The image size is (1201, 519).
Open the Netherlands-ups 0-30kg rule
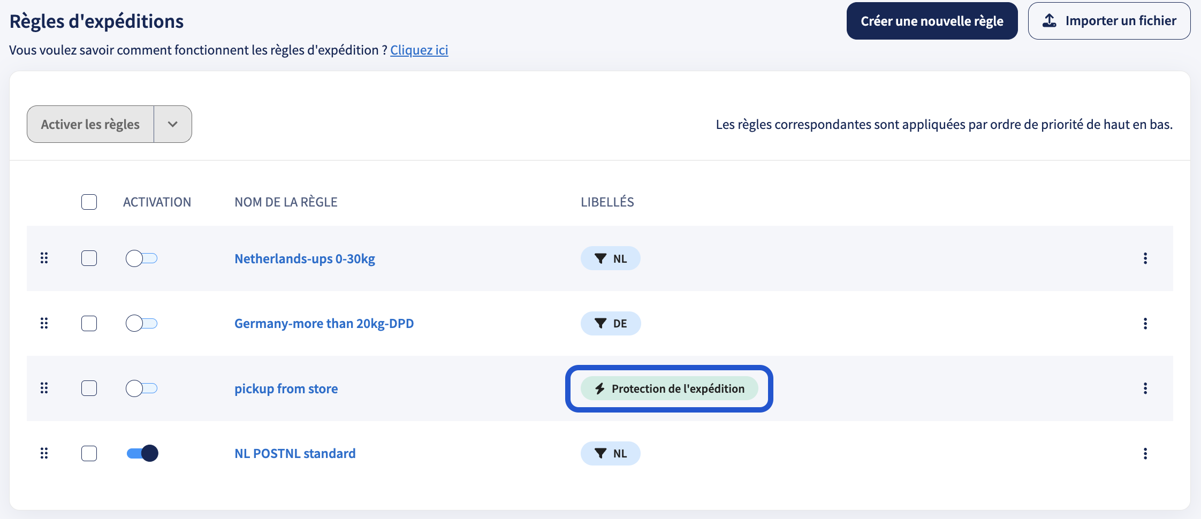[x=305, y=258]
